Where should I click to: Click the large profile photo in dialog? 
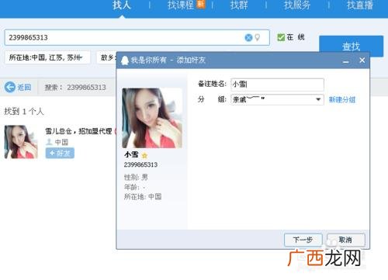pyautogui.click(x=152, y=118)
